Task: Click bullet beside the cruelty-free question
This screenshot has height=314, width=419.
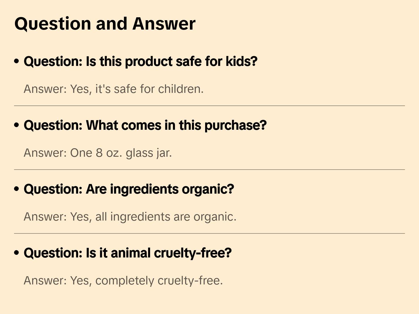Action: [17, 253]
